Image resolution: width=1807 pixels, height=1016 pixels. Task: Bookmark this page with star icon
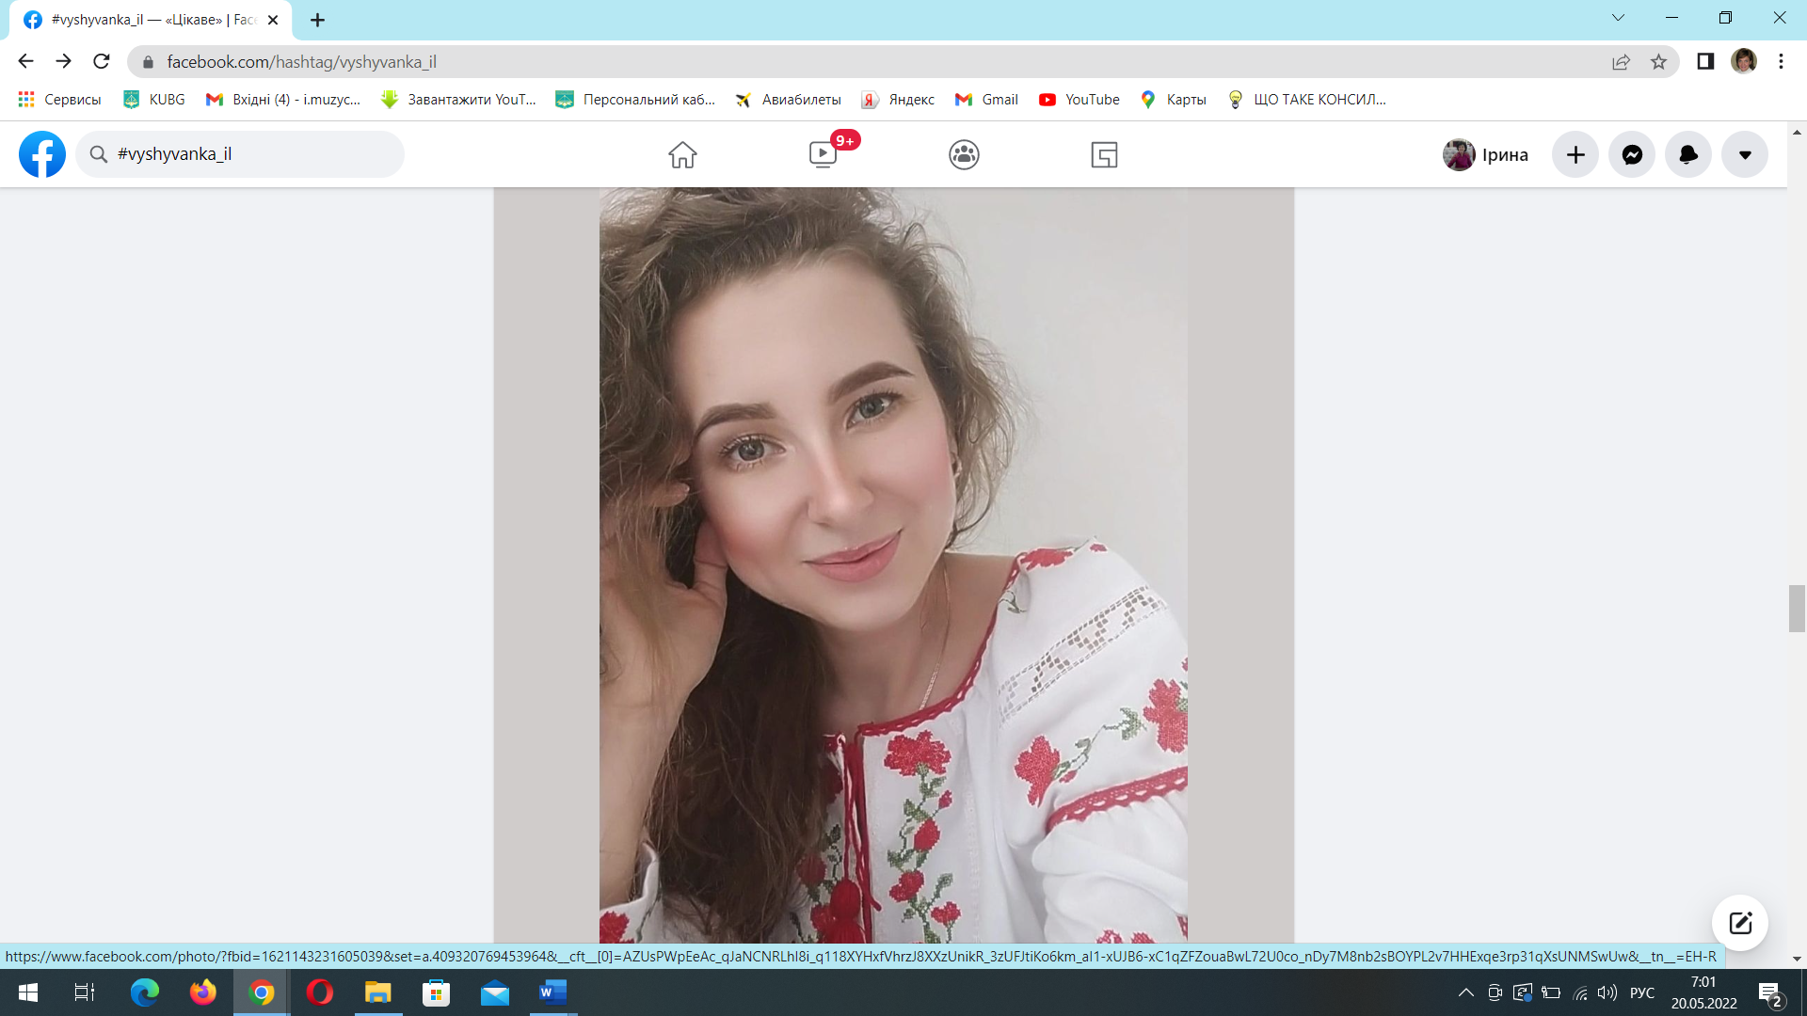coord(1658,62)
